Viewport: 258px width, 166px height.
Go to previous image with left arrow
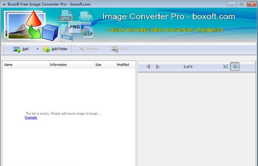(148, 66)
